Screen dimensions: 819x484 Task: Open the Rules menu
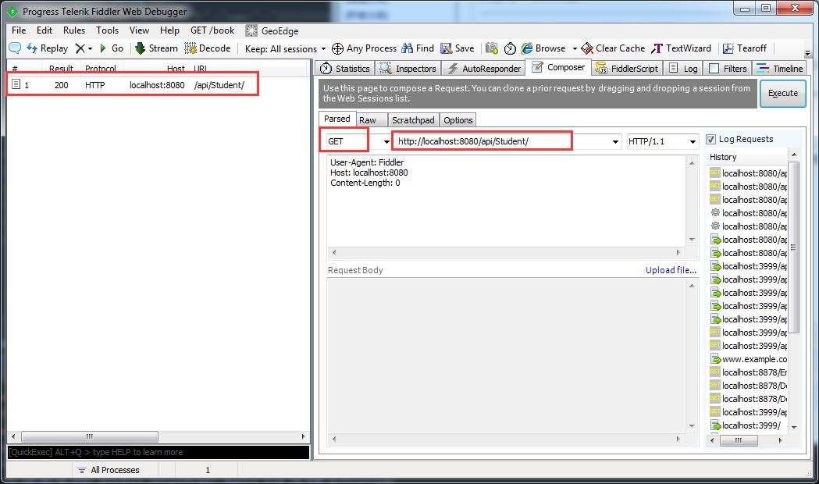[74, 30]
